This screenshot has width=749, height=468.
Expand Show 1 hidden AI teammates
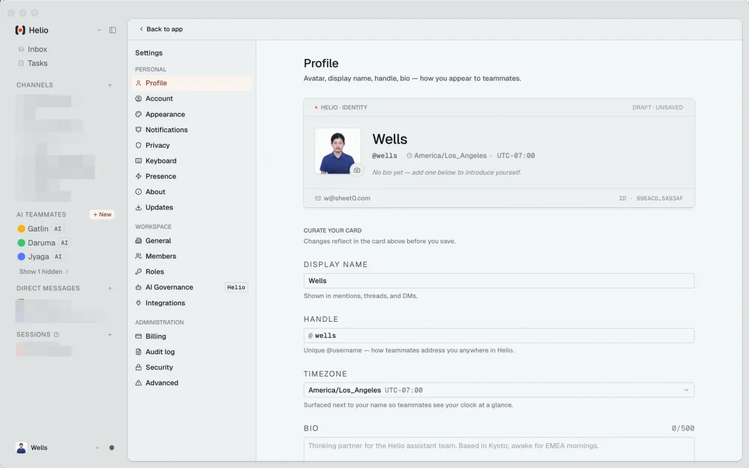click(x=44, y=272)
